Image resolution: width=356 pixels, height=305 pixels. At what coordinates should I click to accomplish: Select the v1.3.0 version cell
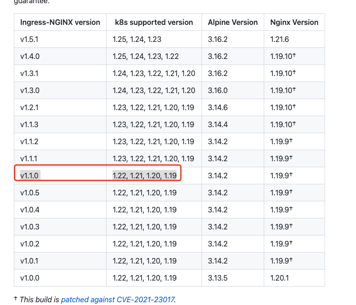[60, 90]
